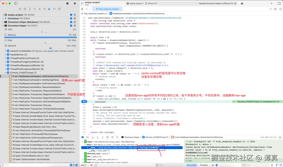Open the Source Control navigator
The height and width of the screenshot is (167, 283).
tap(25, 9)
